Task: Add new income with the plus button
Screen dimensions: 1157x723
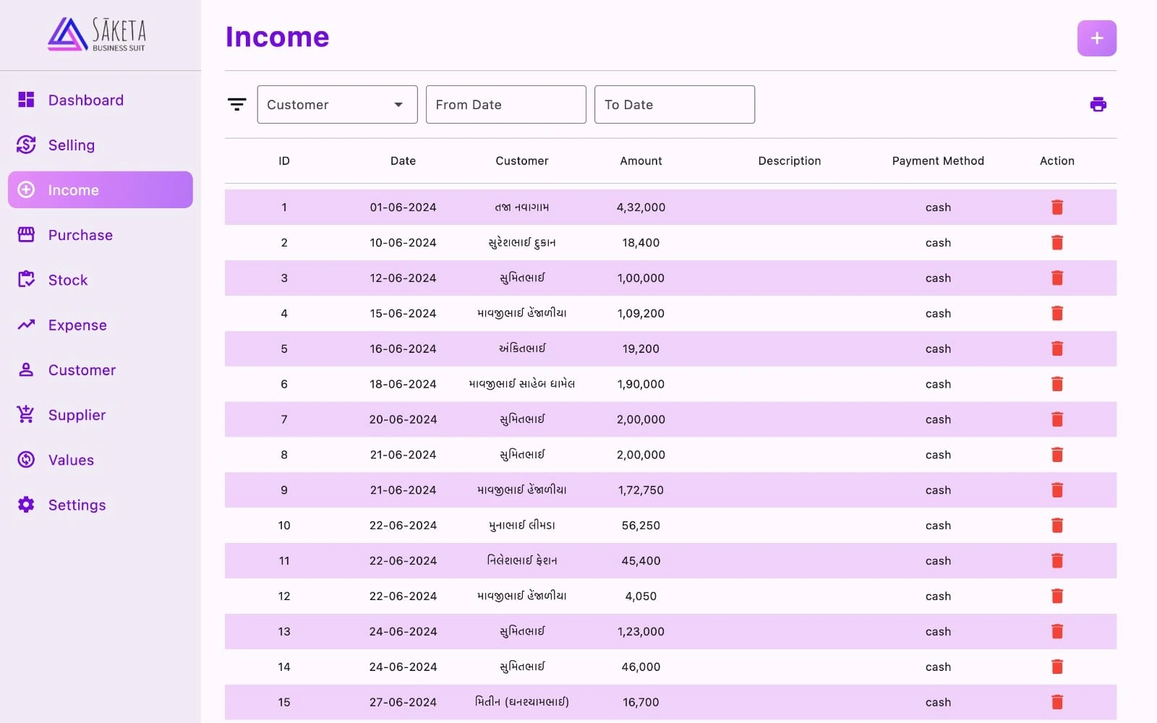Action: coord(1097,38)
